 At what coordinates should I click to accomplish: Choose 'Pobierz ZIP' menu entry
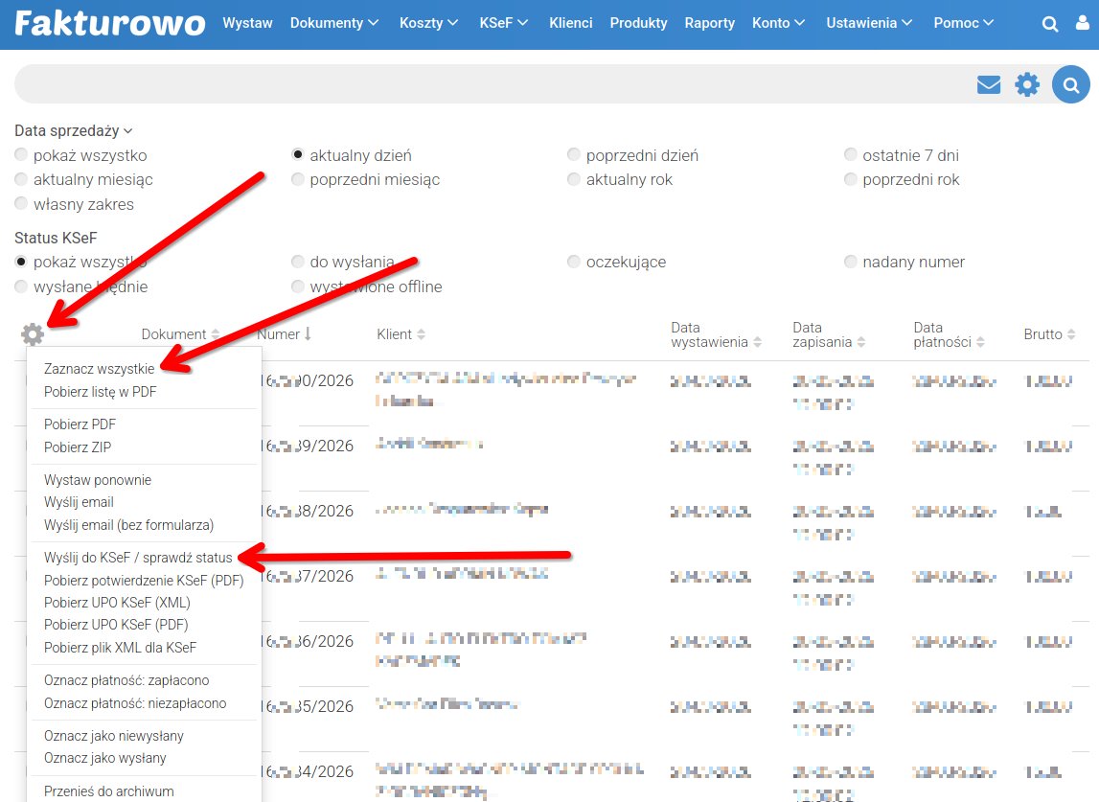(x=80, y=447)
